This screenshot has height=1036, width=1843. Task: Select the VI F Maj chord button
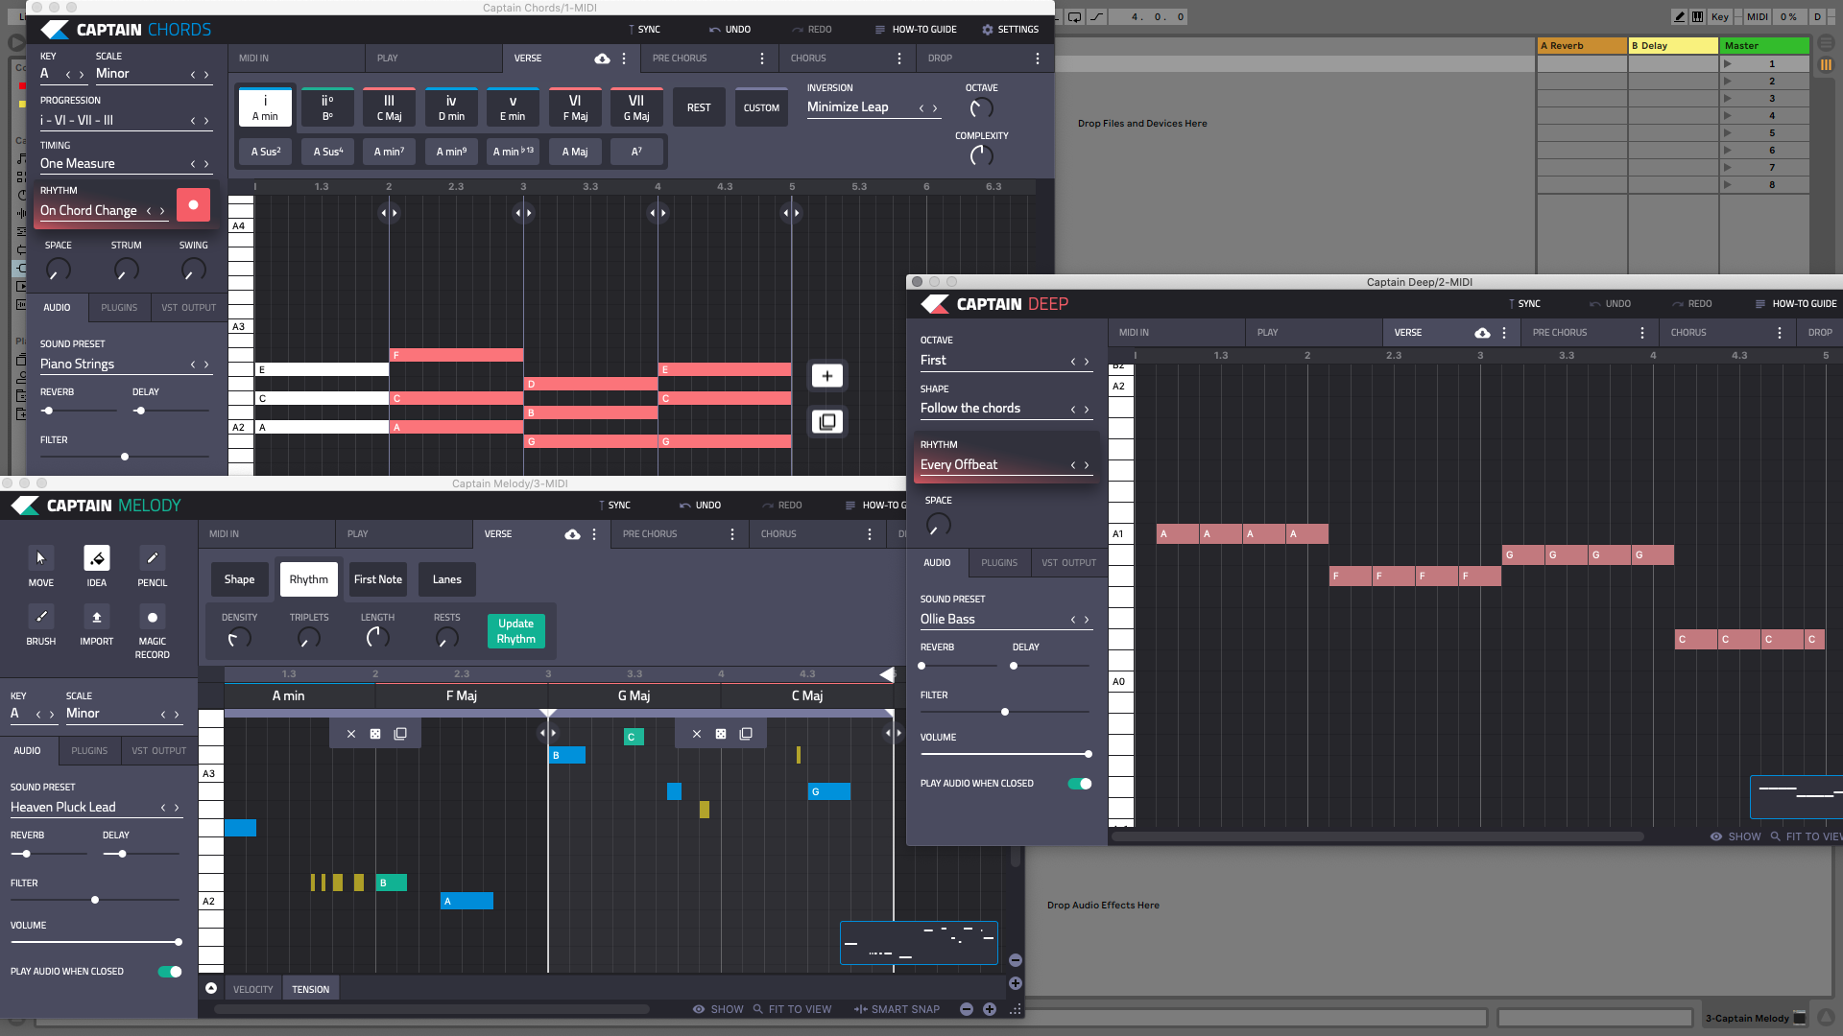(x=575, y=107)
